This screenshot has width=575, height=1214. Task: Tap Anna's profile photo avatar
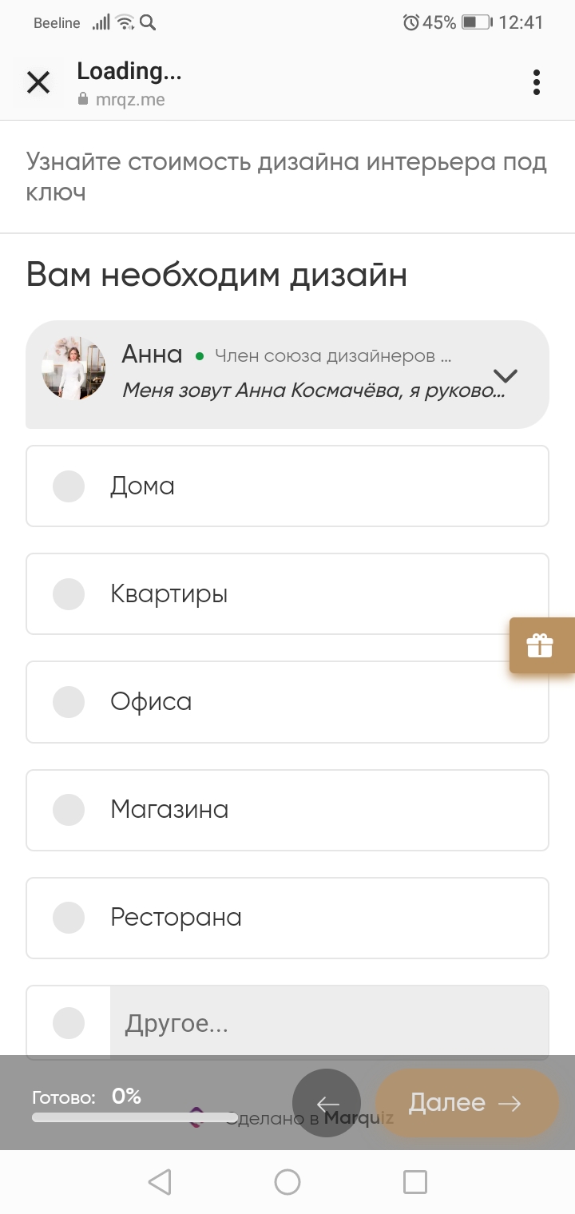73,368
